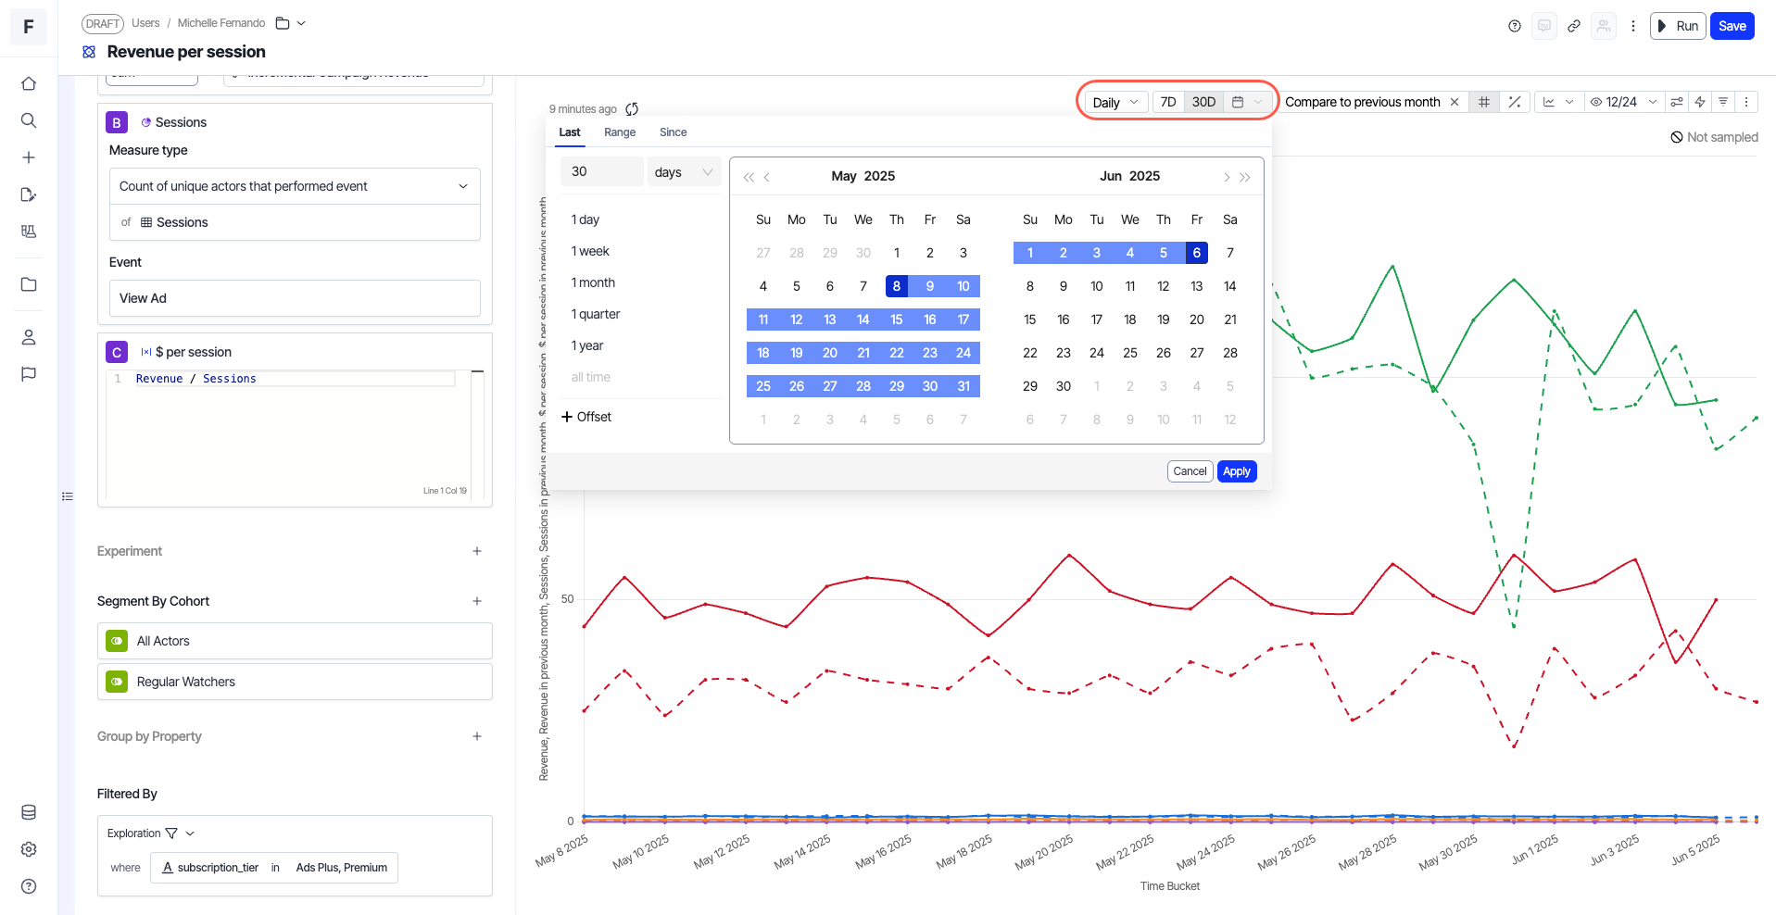Open the measure type dropdown

[295, 186]
